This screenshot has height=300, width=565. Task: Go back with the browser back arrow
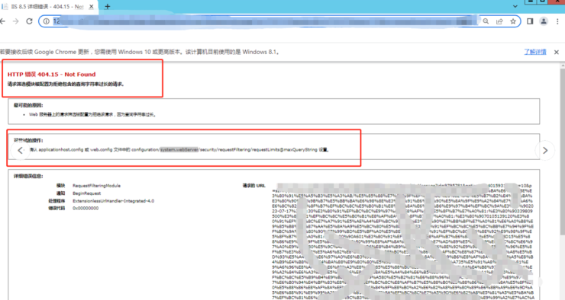coord(2,21)
